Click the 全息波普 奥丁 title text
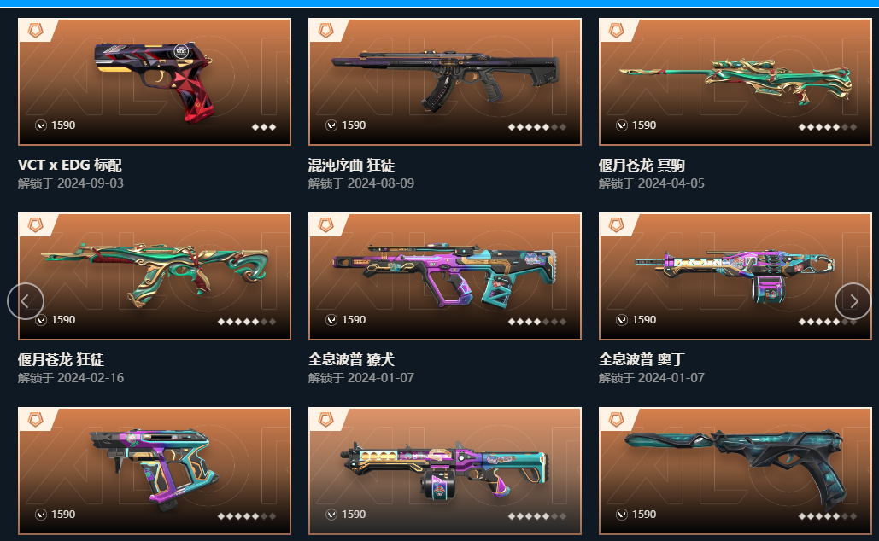Viewport: 879px width, 541px height. [642, 359]
